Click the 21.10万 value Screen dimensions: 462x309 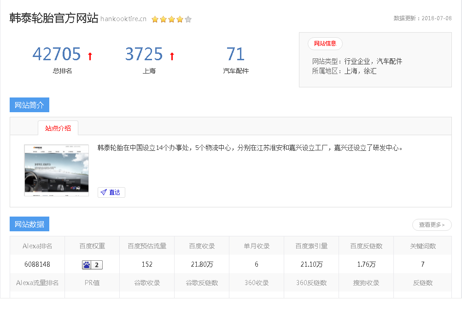click(x=311, y=264)
